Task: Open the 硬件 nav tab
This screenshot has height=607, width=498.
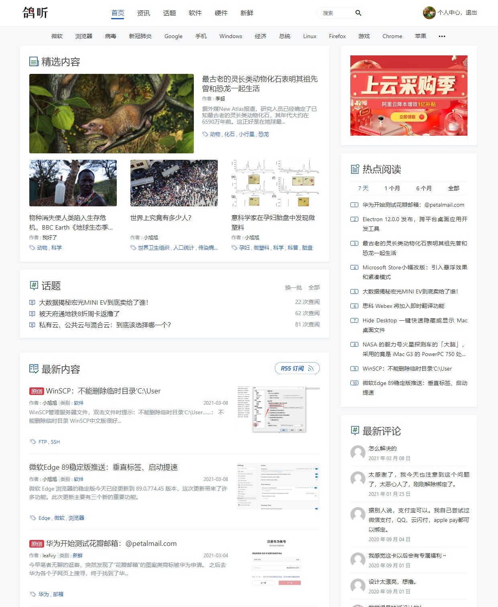Action: [221, 13]
